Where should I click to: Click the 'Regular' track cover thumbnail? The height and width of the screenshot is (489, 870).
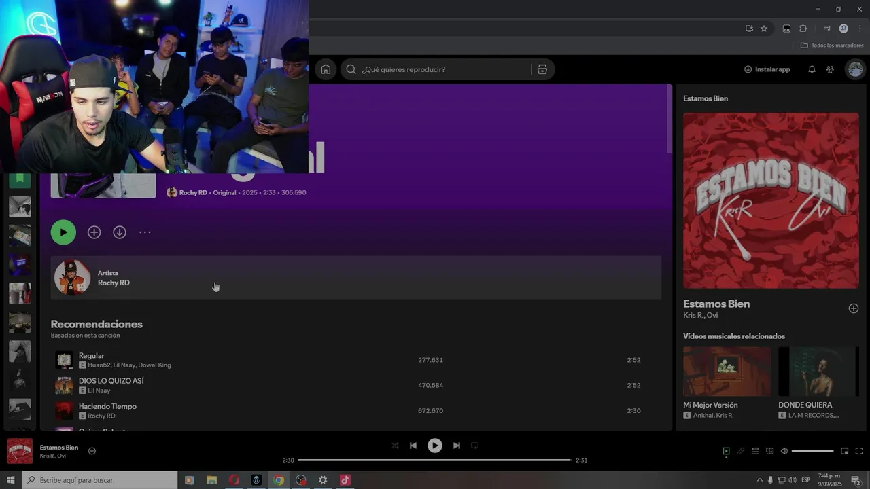pos(64,360)
